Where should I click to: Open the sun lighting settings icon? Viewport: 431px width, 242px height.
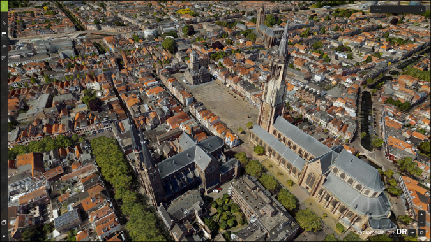click(x=4, y=236)
